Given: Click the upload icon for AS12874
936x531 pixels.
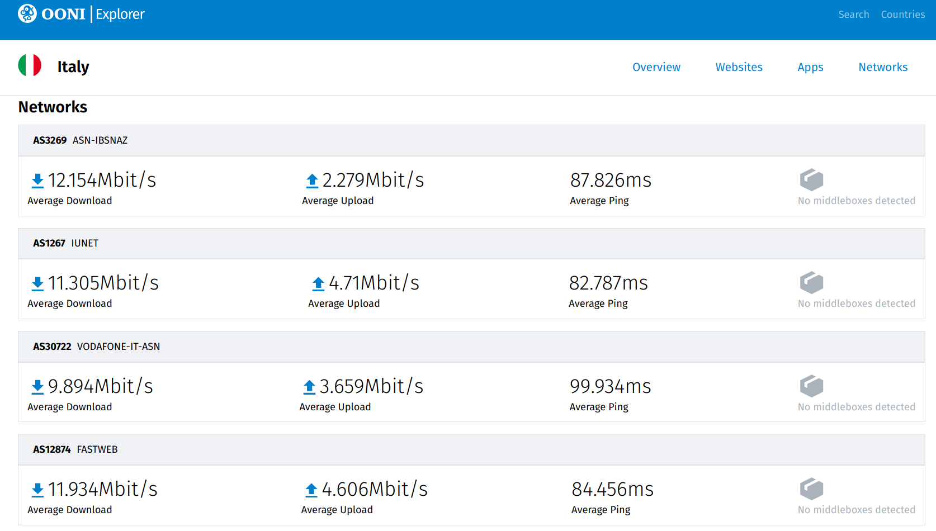Looking at the screenshot, I should pos(310,489).
